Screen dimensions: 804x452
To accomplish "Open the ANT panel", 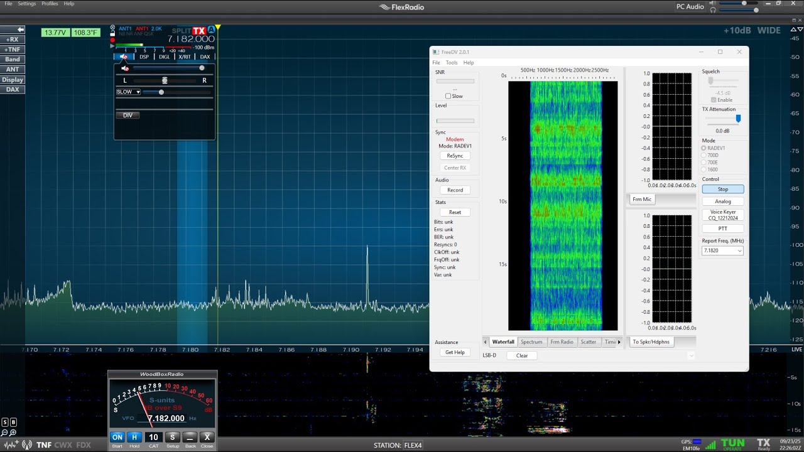I will click(x=13, y=70).
